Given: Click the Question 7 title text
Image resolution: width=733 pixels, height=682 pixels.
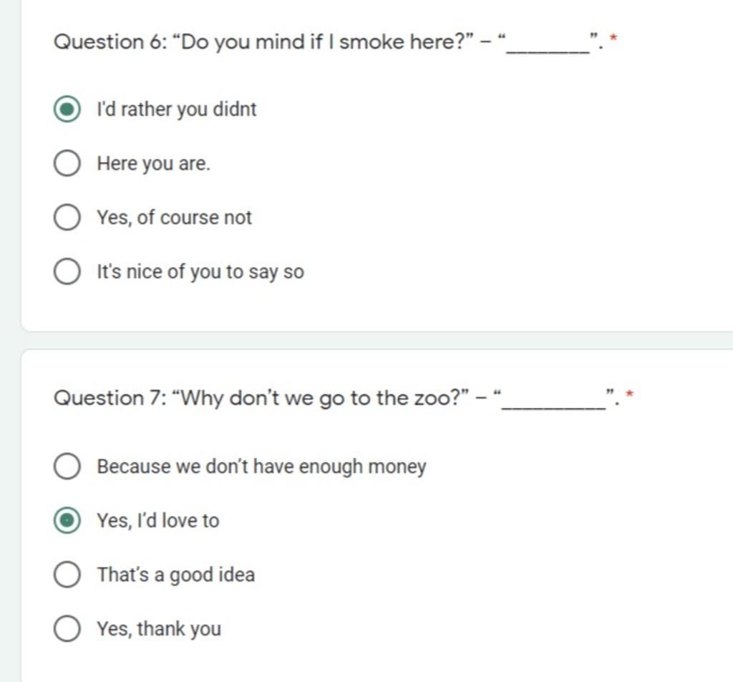Looking at the screenshot, I should (x=336, y=399).
